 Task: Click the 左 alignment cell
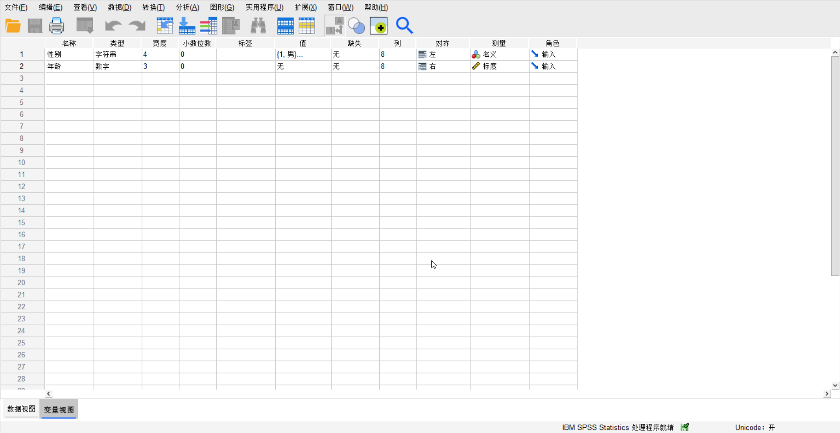point(443,55)
